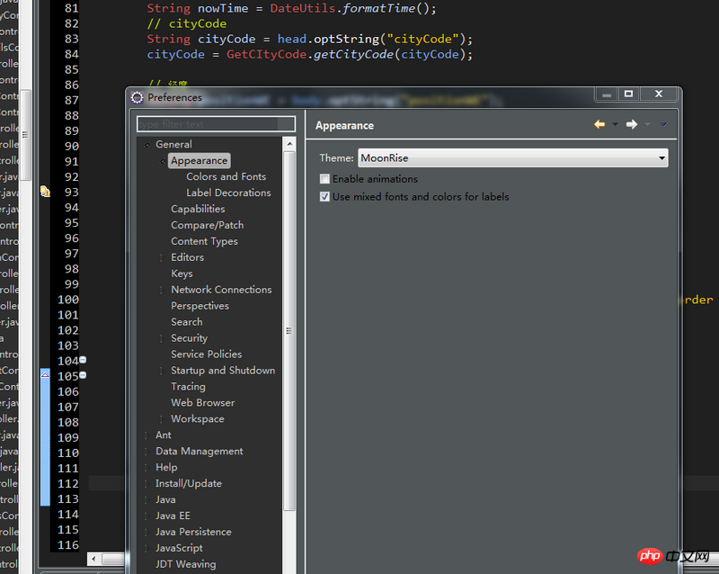Maximize the Preferences dialog
The image size is (719, 574).
point(628,94)
